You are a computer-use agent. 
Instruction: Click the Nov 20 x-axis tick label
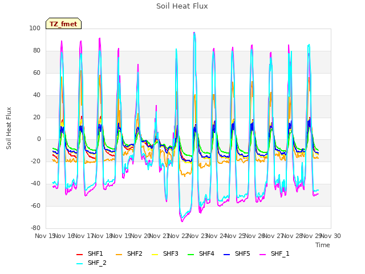point(140,236)
